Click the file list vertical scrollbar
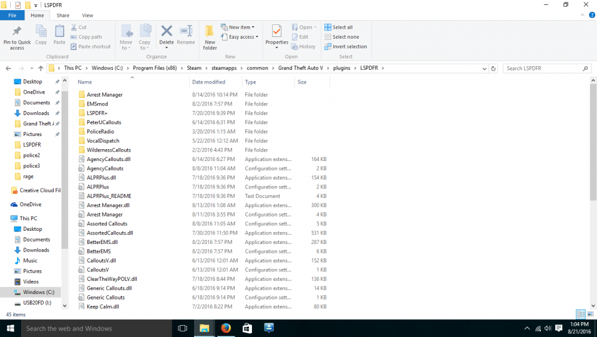Viewport: 597px width, 337px height. pyautogui.click(x=593, y=142)
